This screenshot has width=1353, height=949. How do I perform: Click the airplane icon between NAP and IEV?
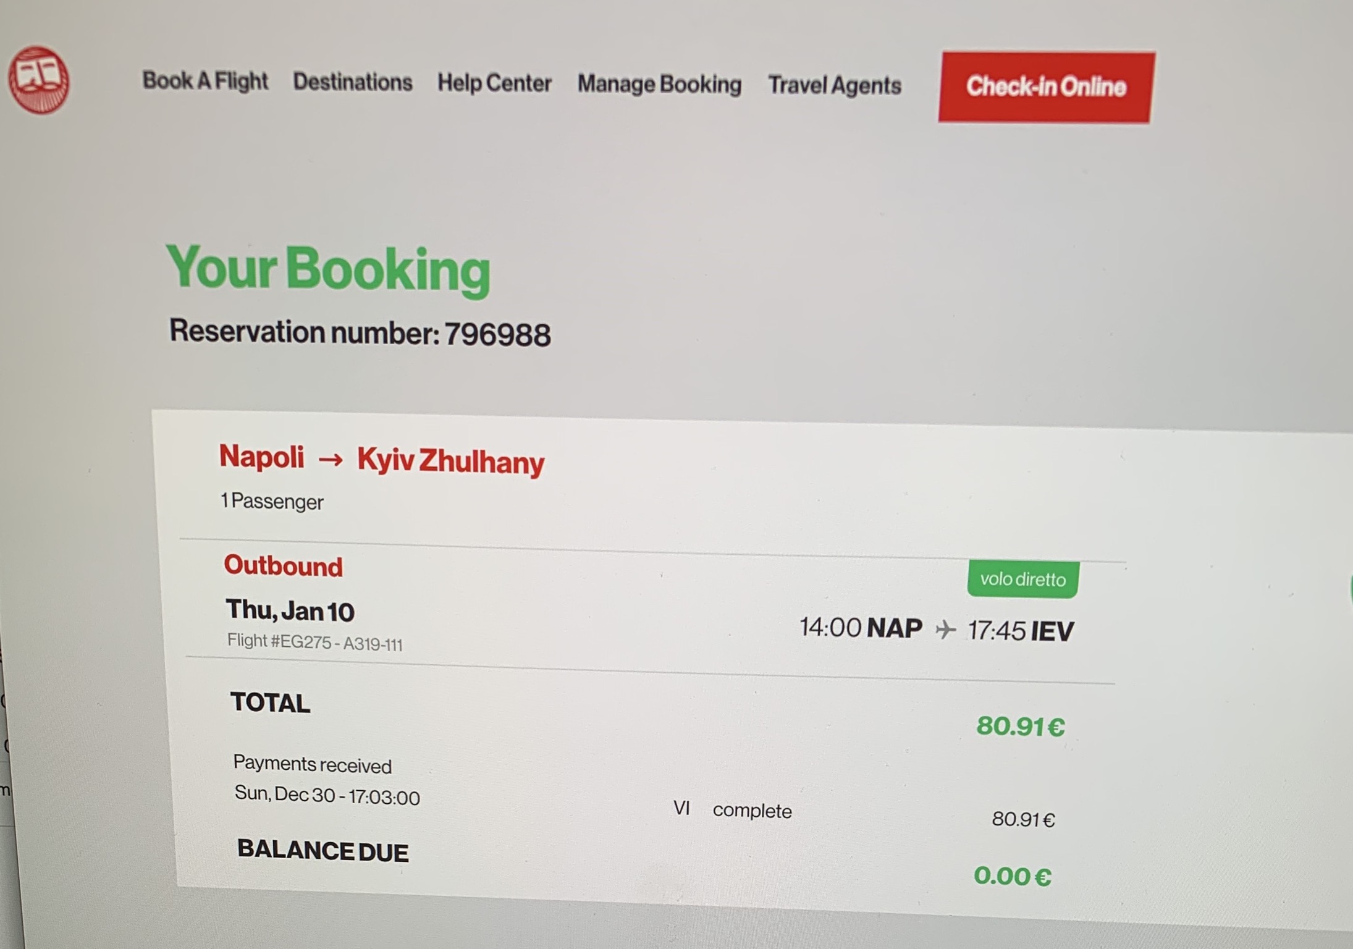945,630
